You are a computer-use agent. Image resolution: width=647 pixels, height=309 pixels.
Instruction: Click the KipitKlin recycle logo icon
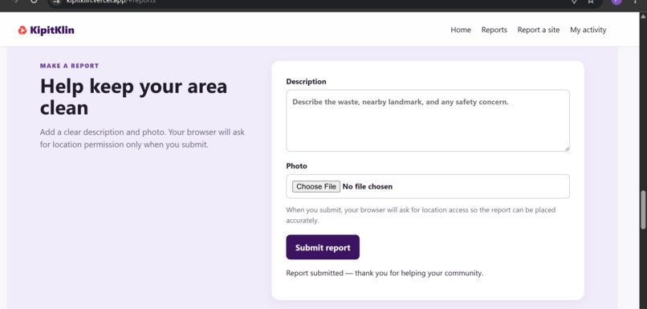click(22, 30)
